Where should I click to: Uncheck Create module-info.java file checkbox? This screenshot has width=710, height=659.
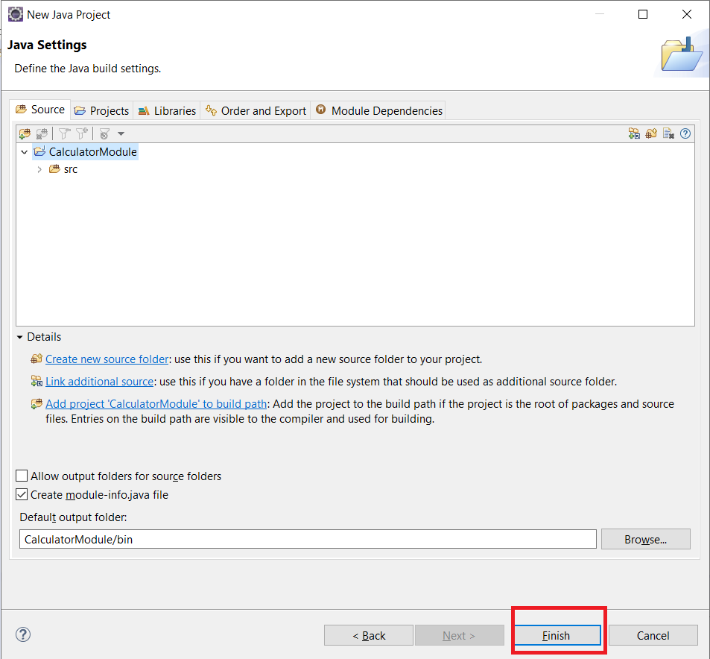(x=22, y=495)
